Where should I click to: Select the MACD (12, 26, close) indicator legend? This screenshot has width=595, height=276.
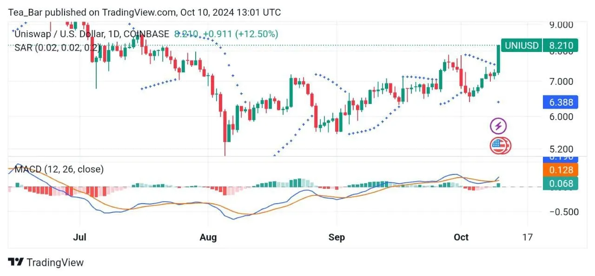click(59, 169)
